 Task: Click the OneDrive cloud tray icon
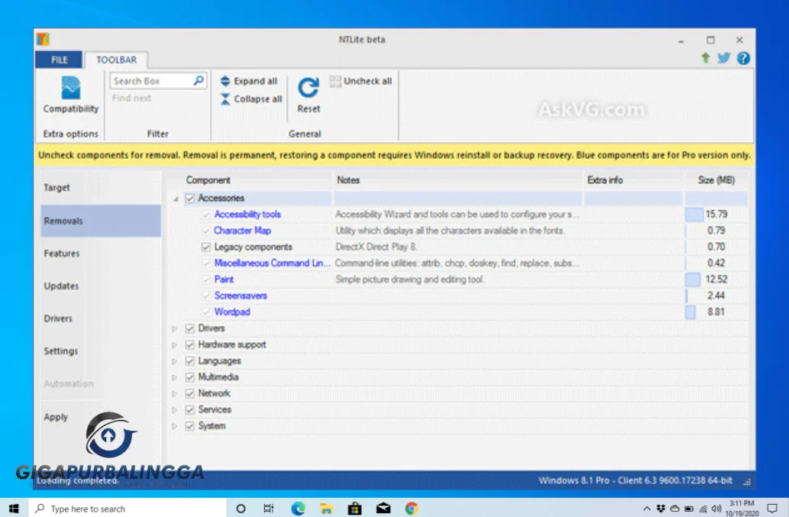click(674, 509)
